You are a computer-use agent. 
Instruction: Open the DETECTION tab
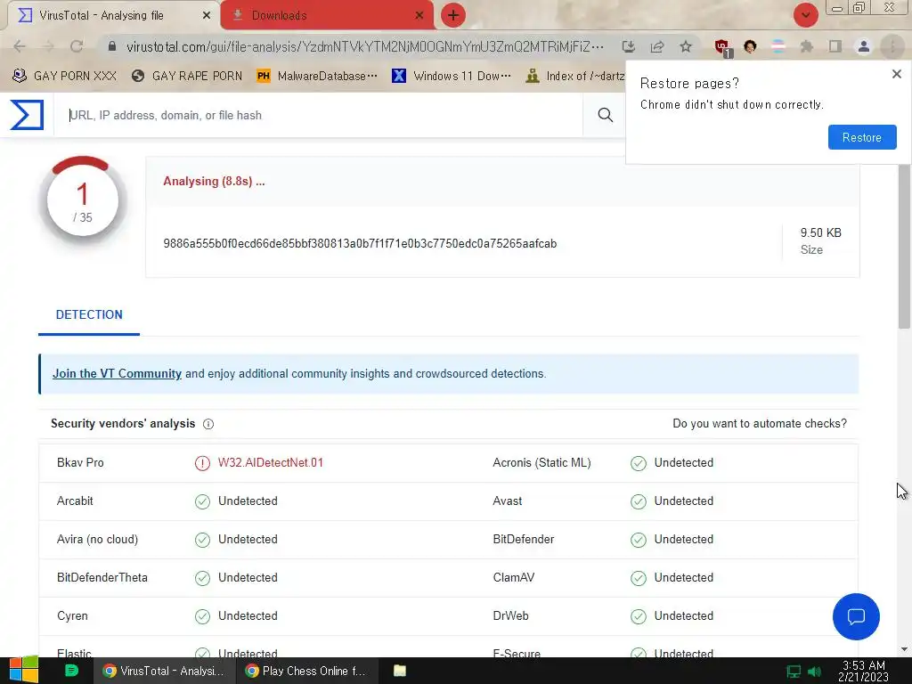(89, 314)
